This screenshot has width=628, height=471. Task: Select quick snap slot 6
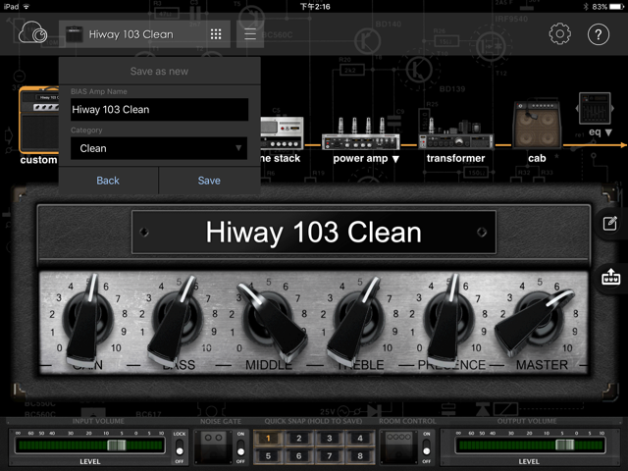point(298,455)
